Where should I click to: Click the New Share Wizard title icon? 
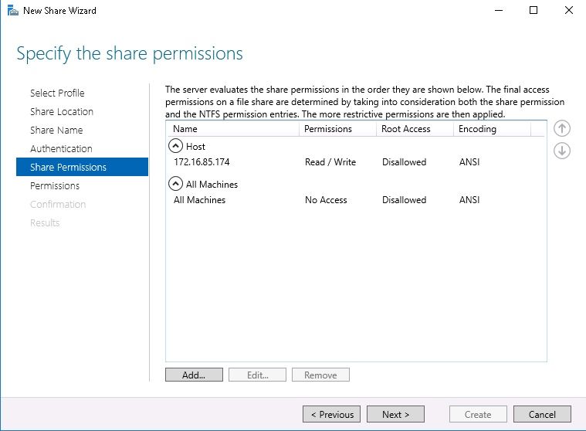pos(12,11)
